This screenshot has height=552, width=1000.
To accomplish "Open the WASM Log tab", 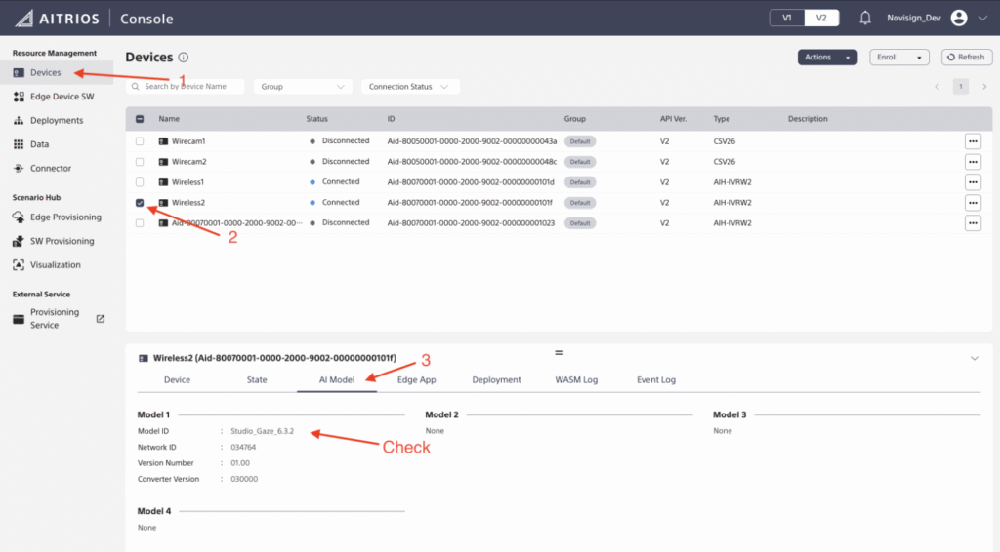I will tap(576, 379).
